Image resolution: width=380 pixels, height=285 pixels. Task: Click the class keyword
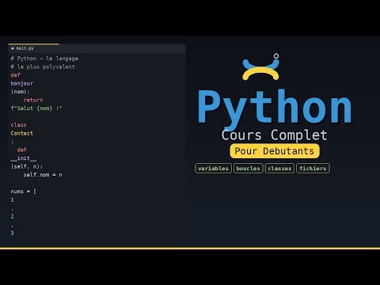[18, 125]
